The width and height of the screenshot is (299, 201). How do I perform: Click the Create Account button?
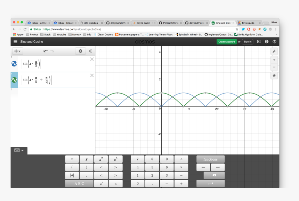pyautogui.click(x=226, y=41)
